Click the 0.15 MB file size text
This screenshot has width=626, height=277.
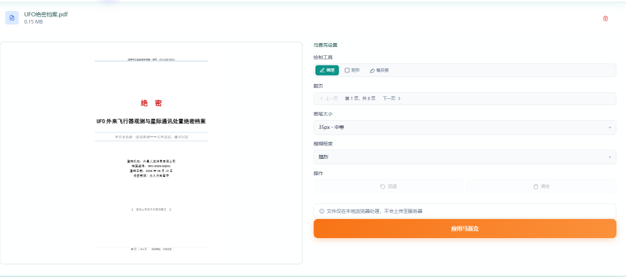pyautogui.click(x=33, y=22)
